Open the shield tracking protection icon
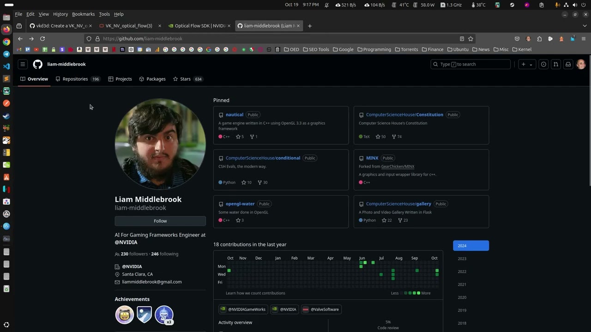 pyautogui.click(x=89, y=39)
